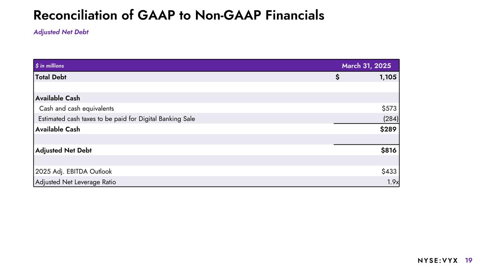Click the Estimated cash taxes row label
Viewport: 481px width, 271px height.
(x=116, y=119)
